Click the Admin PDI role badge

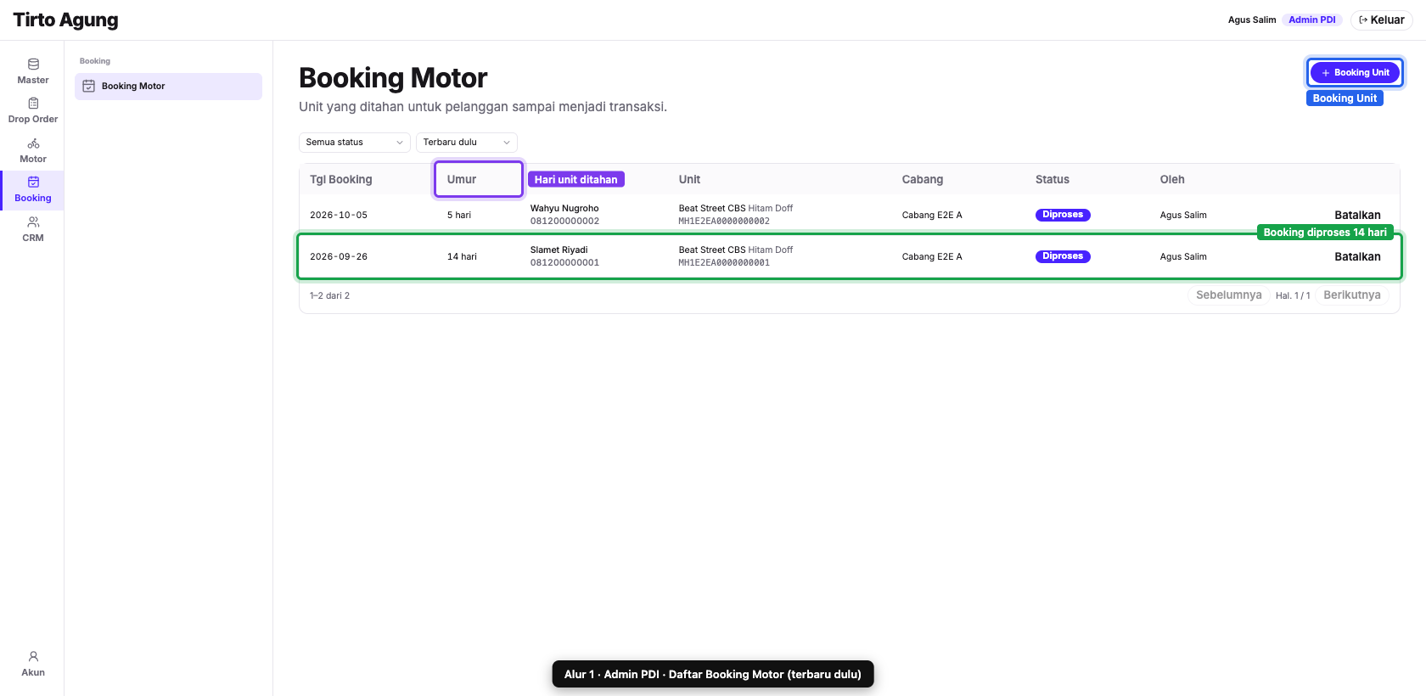click(1312, 20)
